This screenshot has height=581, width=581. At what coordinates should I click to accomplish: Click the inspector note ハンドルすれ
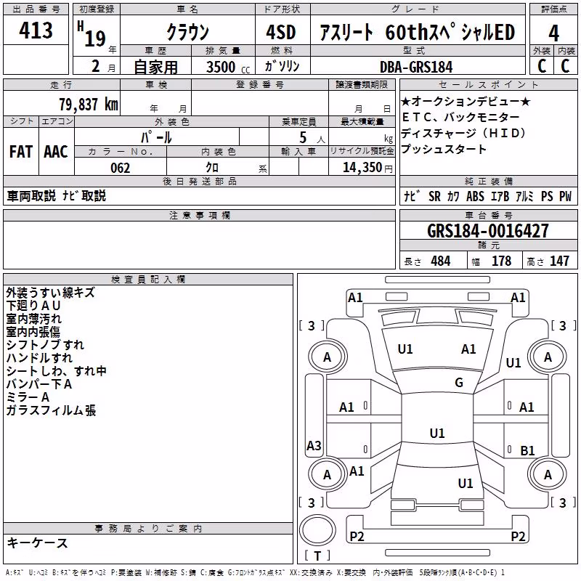39,357
